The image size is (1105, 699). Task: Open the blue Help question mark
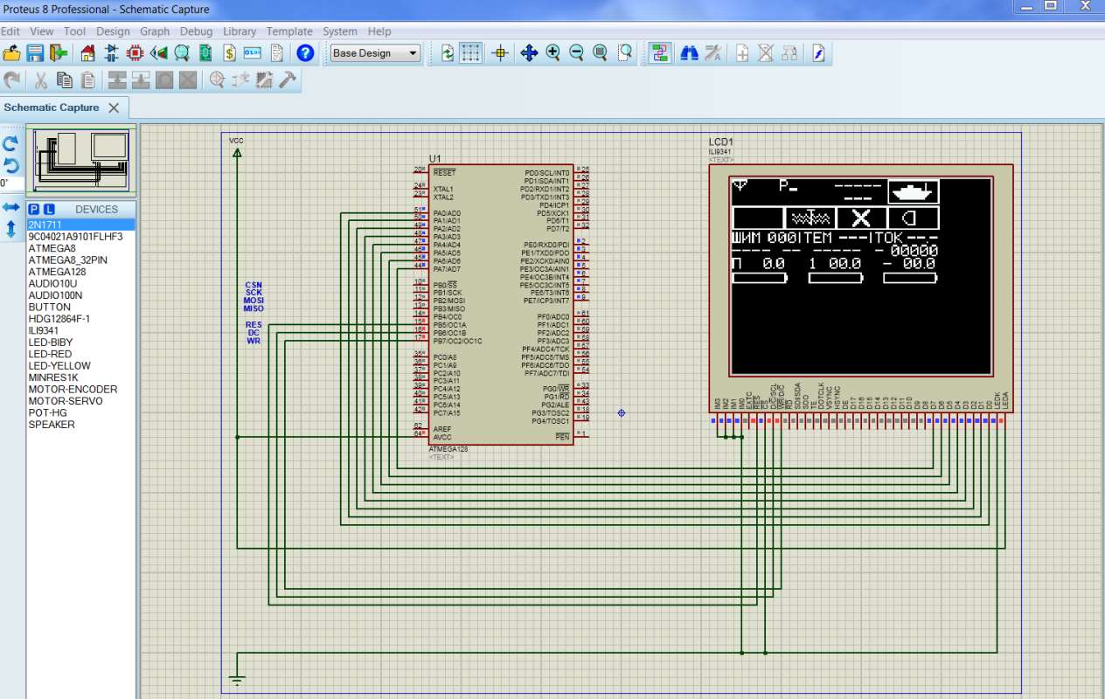305,53
